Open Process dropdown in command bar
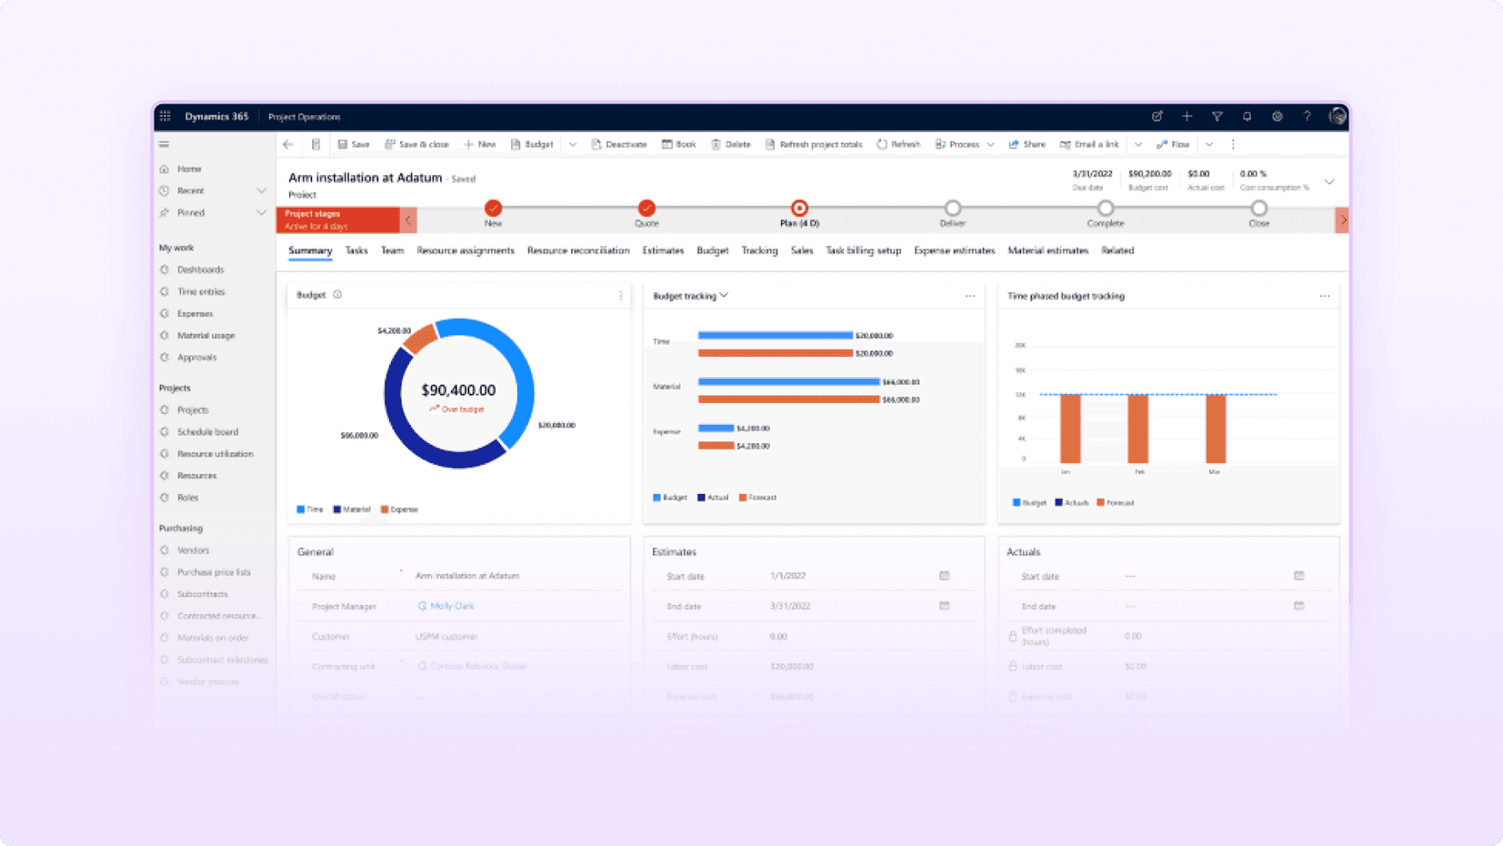 (990, 144)
